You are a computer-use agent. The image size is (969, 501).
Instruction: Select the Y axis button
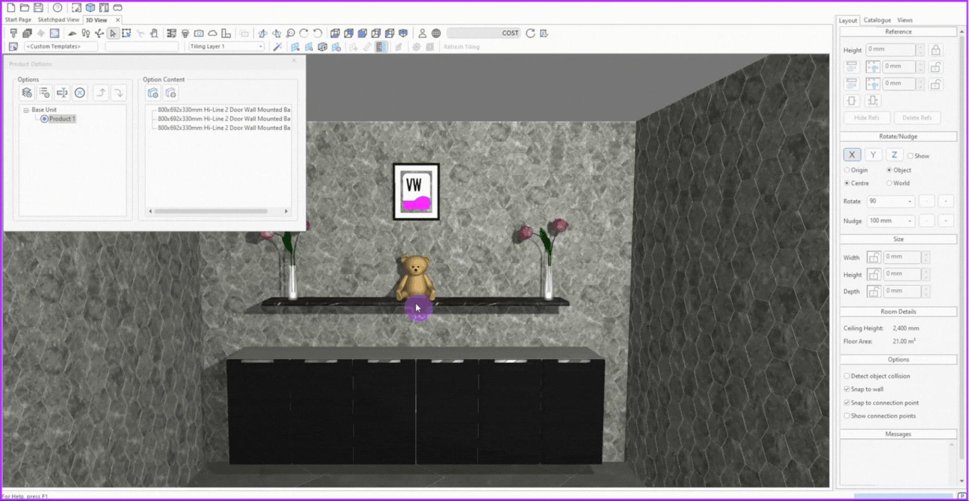873,155
